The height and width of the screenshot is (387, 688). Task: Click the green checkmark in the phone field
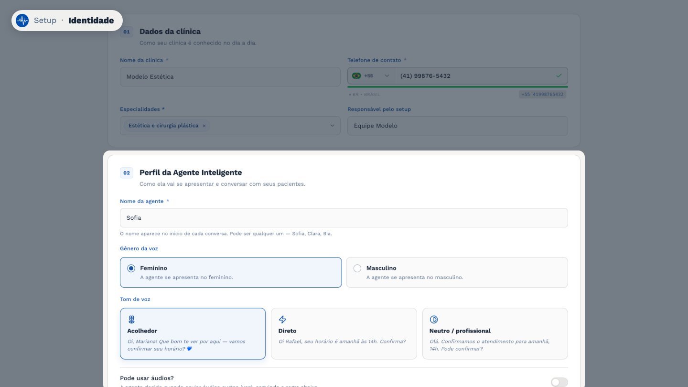click(559, 75)
